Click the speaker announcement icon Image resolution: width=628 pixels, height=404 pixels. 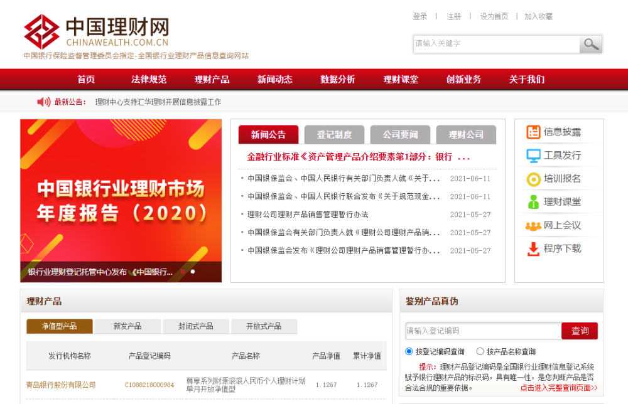click(44, 102)
